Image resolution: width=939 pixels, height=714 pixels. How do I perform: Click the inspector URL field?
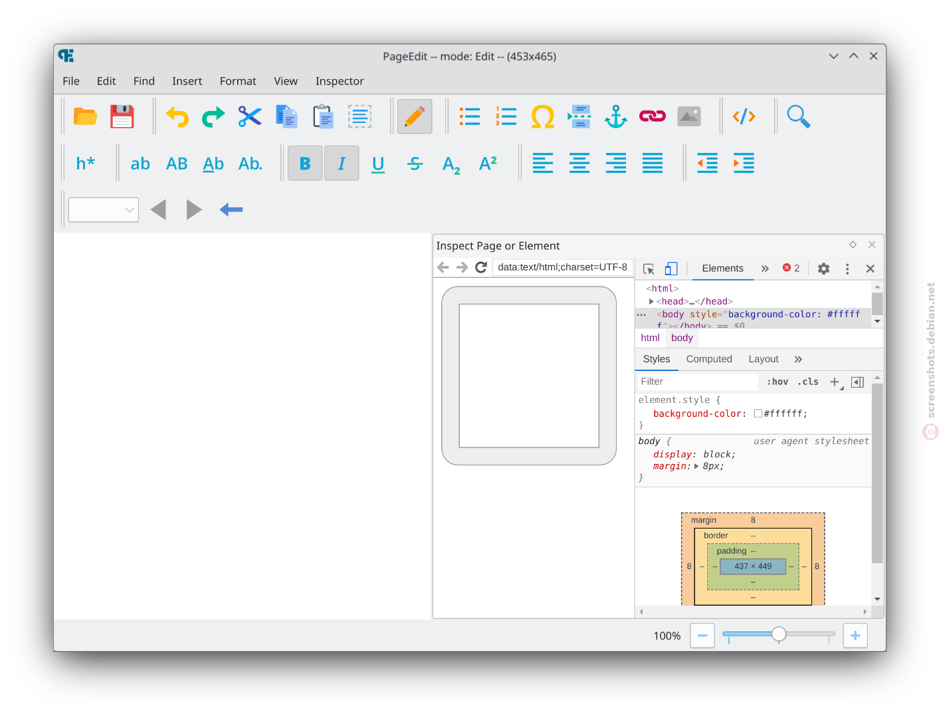click(x=562, y=267)
